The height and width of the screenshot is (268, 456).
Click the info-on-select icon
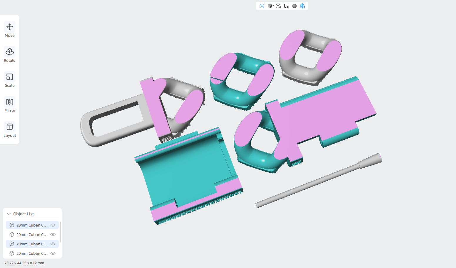tap(286, 6)
